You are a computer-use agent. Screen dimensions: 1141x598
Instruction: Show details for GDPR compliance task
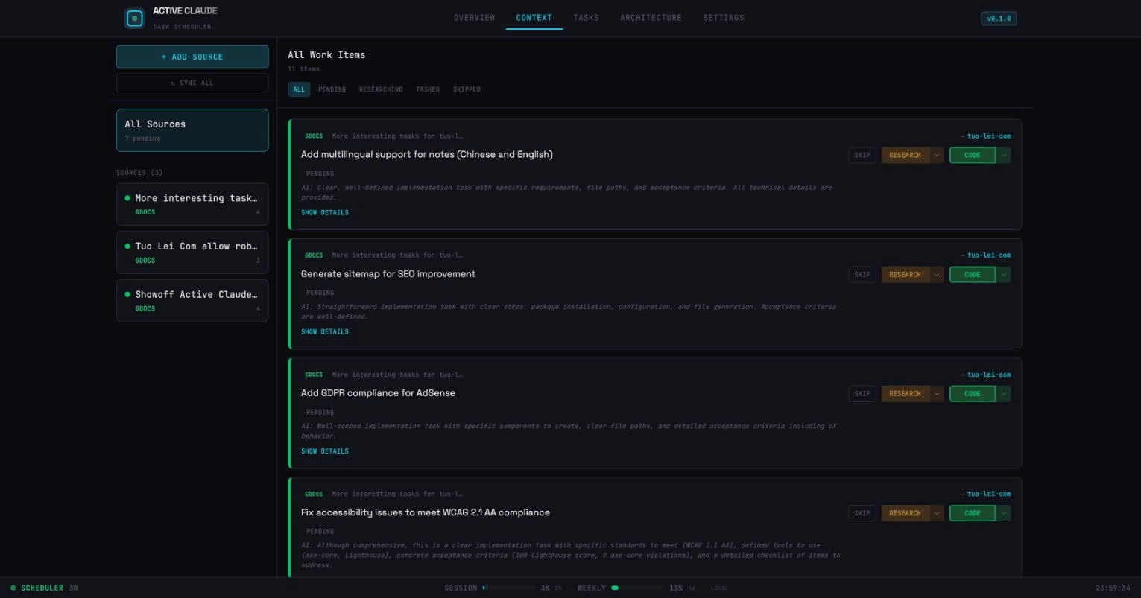click(x=324, y=451)
